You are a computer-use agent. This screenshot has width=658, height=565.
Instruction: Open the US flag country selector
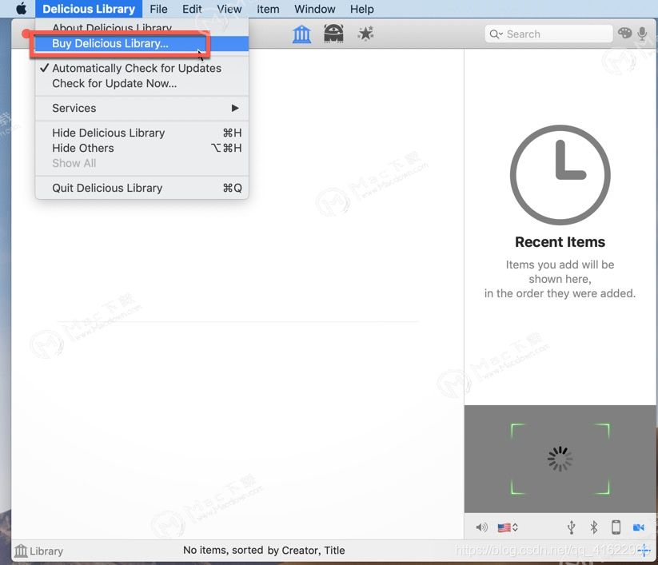tap(508, 527)
